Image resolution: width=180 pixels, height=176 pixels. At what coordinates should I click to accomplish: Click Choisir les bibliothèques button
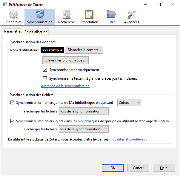[x=66, y=60]
